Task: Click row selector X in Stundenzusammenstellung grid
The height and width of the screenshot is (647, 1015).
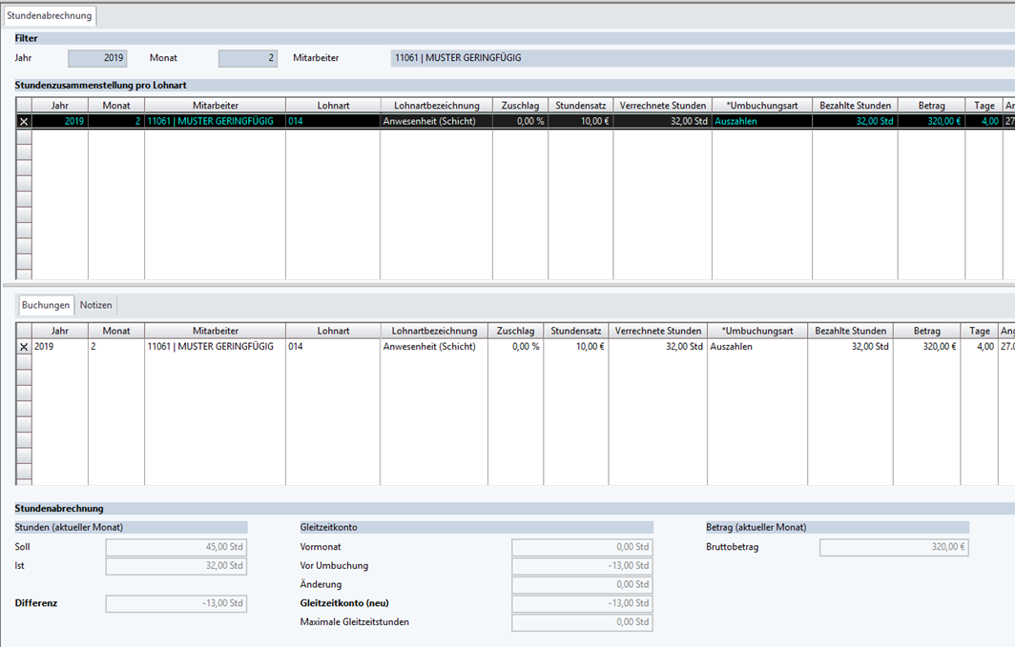Action: click(24, 121)
